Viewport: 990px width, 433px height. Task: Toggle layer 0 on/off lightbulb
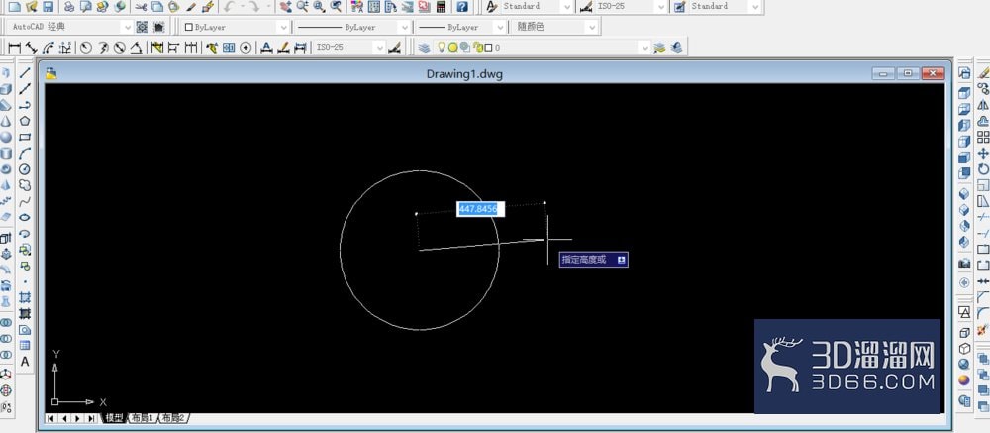pos(442,48)
